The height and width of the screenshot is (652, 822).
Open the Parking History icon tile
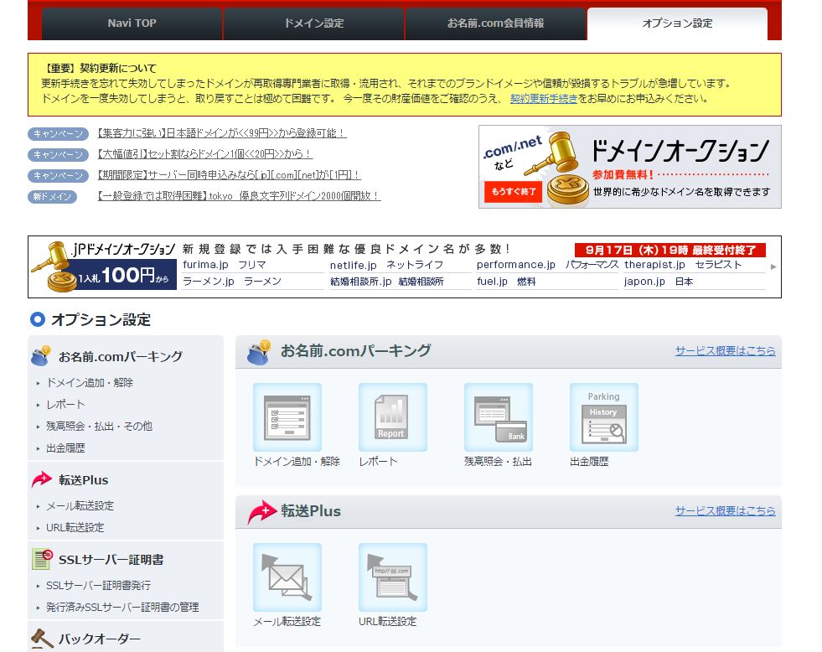tap(604, 417)
